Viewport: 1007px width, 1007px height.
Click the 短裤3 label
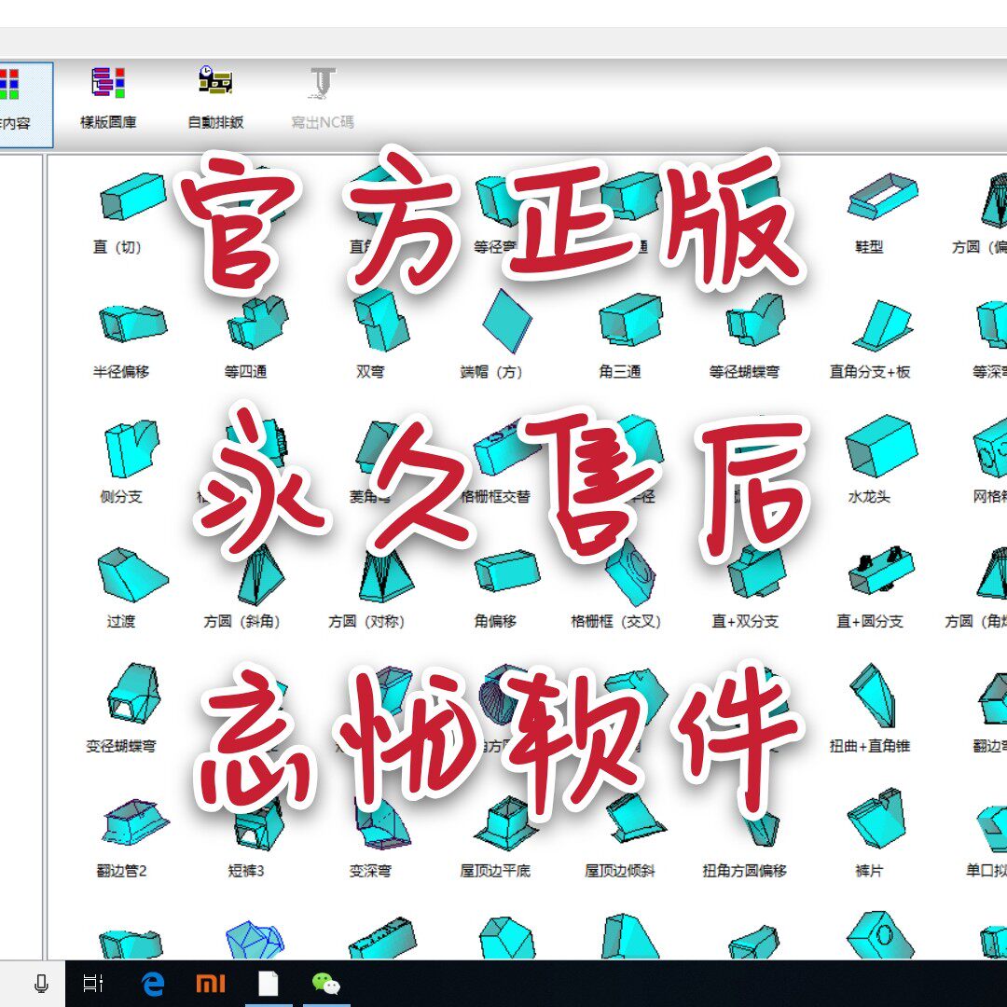click(x=246, y=871)
